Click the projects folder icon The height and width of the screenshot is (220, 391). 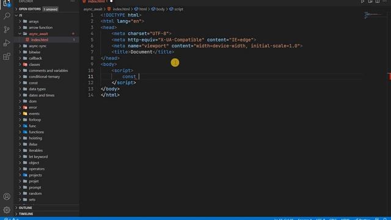tap(25, 175)
